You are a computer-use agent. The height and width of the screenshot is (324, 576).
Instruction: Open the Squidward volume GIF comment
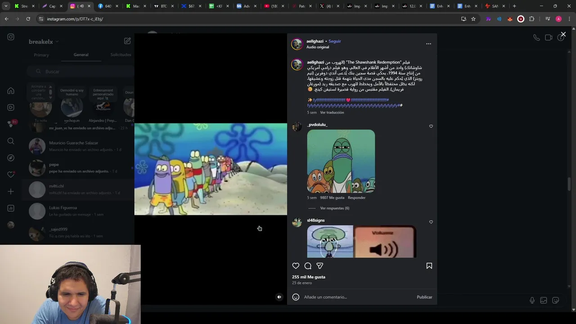point(362,242)
